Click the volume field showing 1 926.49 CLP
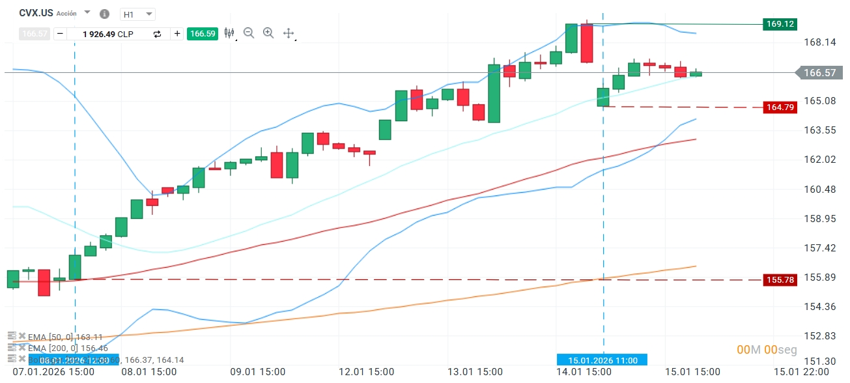Screen dimensions: 850x383 pyautogui.click(x=108, y=34)
